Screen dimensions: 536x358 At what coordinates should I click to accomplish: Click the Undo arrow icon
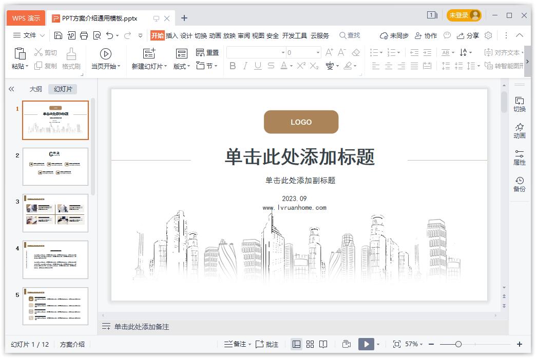(x=109, y=35)
